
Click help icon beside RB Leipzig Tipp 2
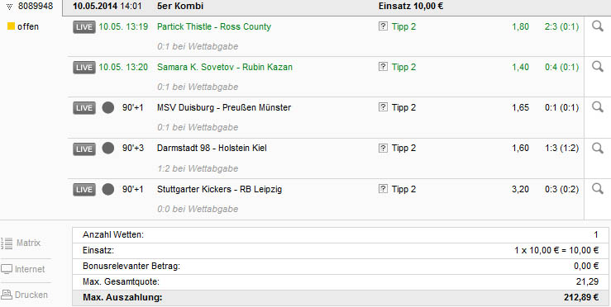click(x=383, y=189)
